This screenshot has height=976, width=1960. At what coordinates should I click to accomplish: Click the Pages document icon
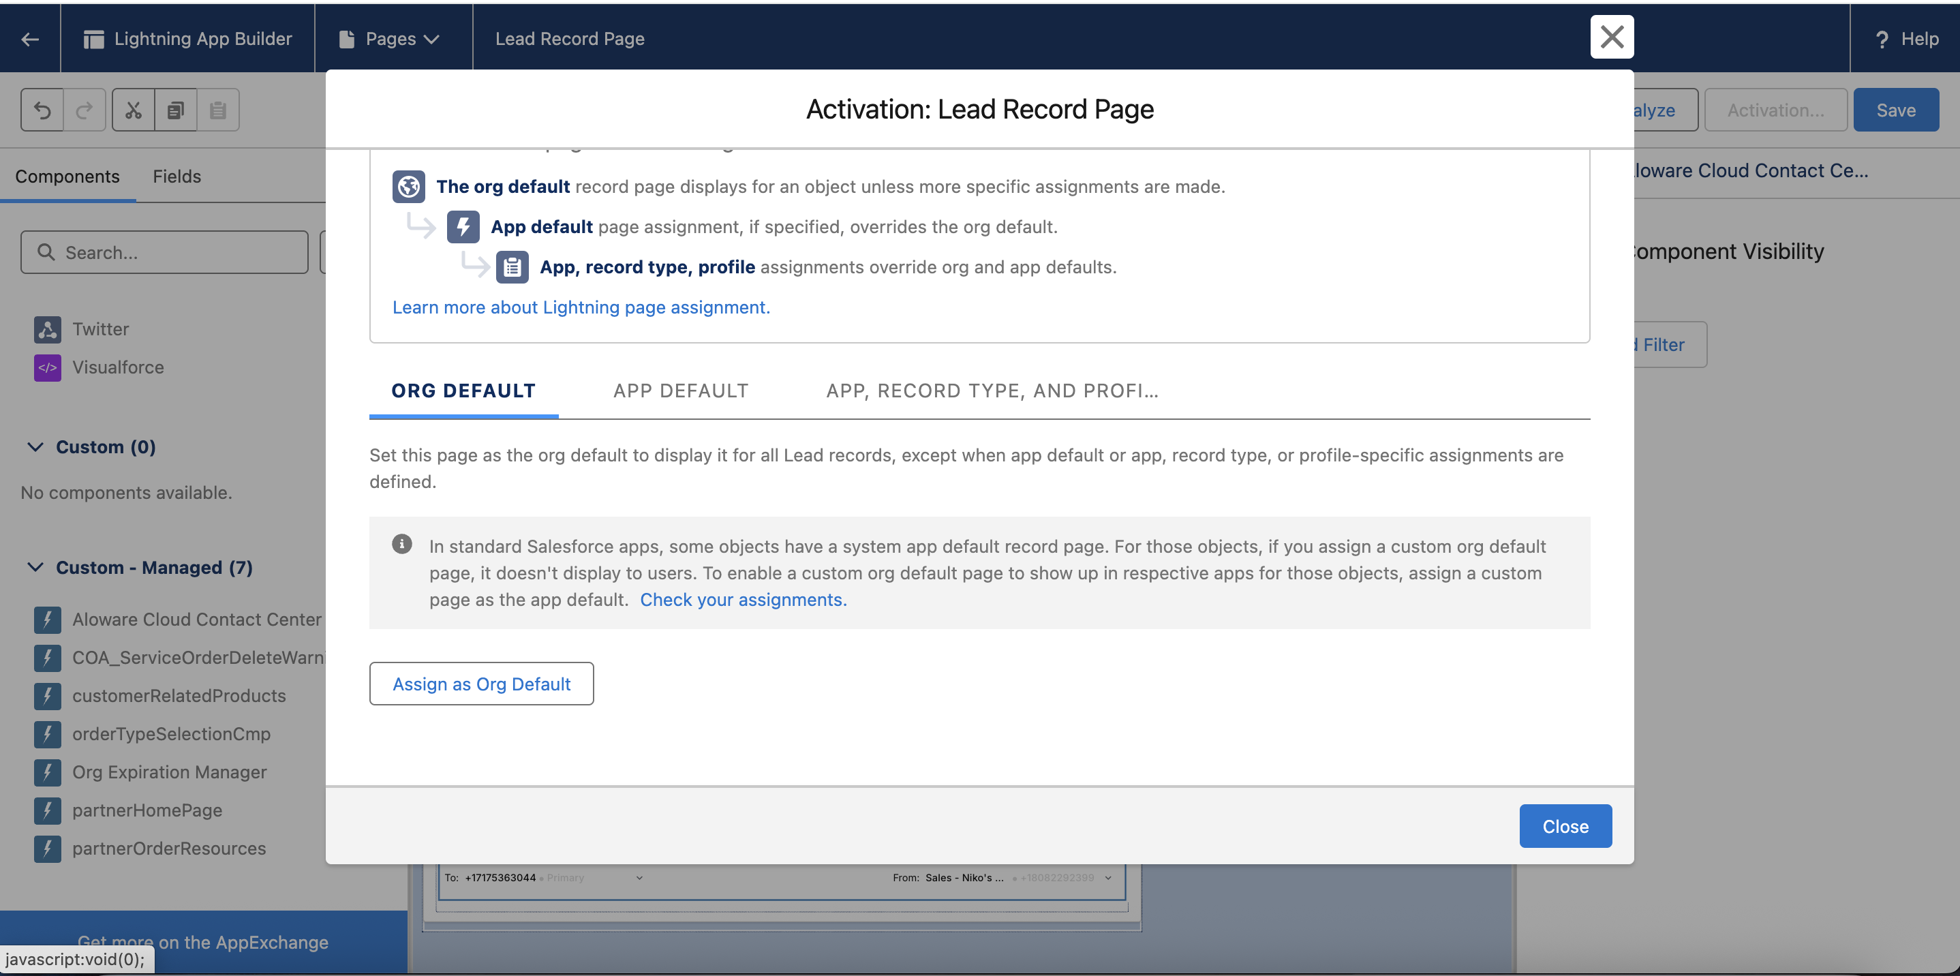coord(346,39)
